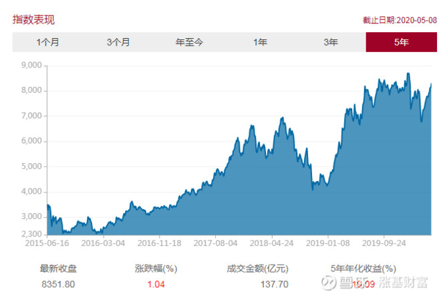Viewport: 441px width, 296px height.
Task: Click the 指数表现 heading
Action: (x=33, y=19)
